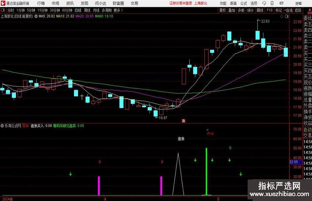Viewport: 312px width, 201px height.
Task: Click the 上海家化 stock name in title bar
Action: [x=201, y=3]
